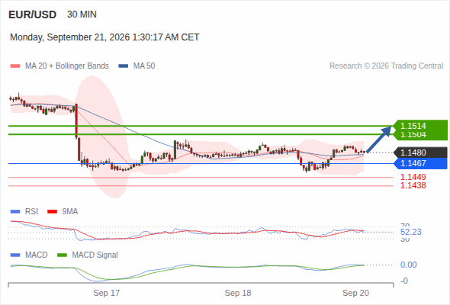
Task: Click the 1.1449 red support level
Action: coord(413,177)
